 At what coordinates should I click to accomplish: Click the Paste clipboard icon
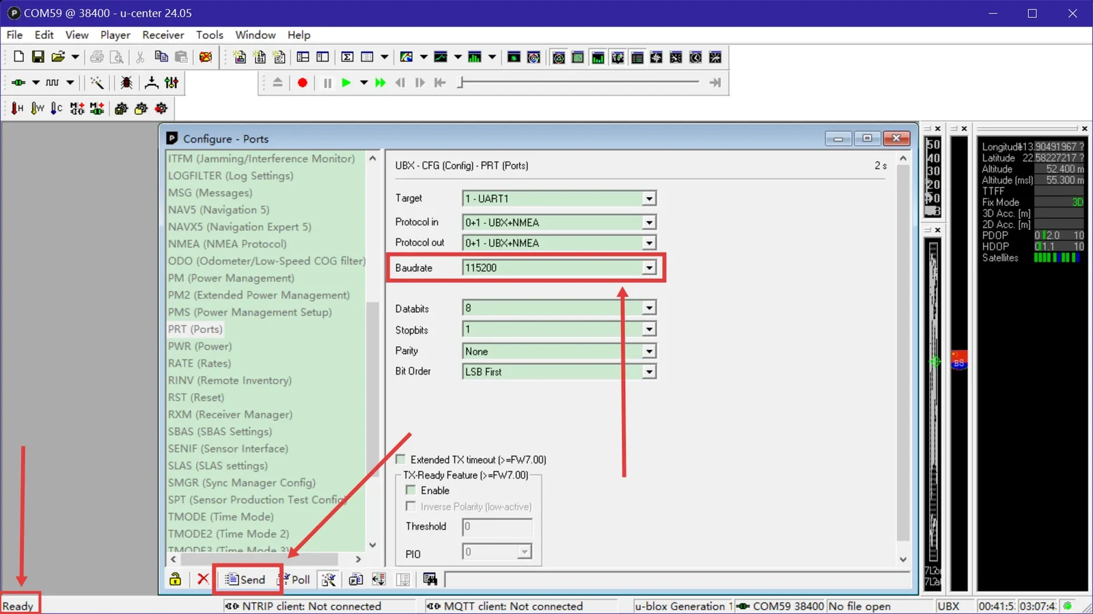point(181,57)
